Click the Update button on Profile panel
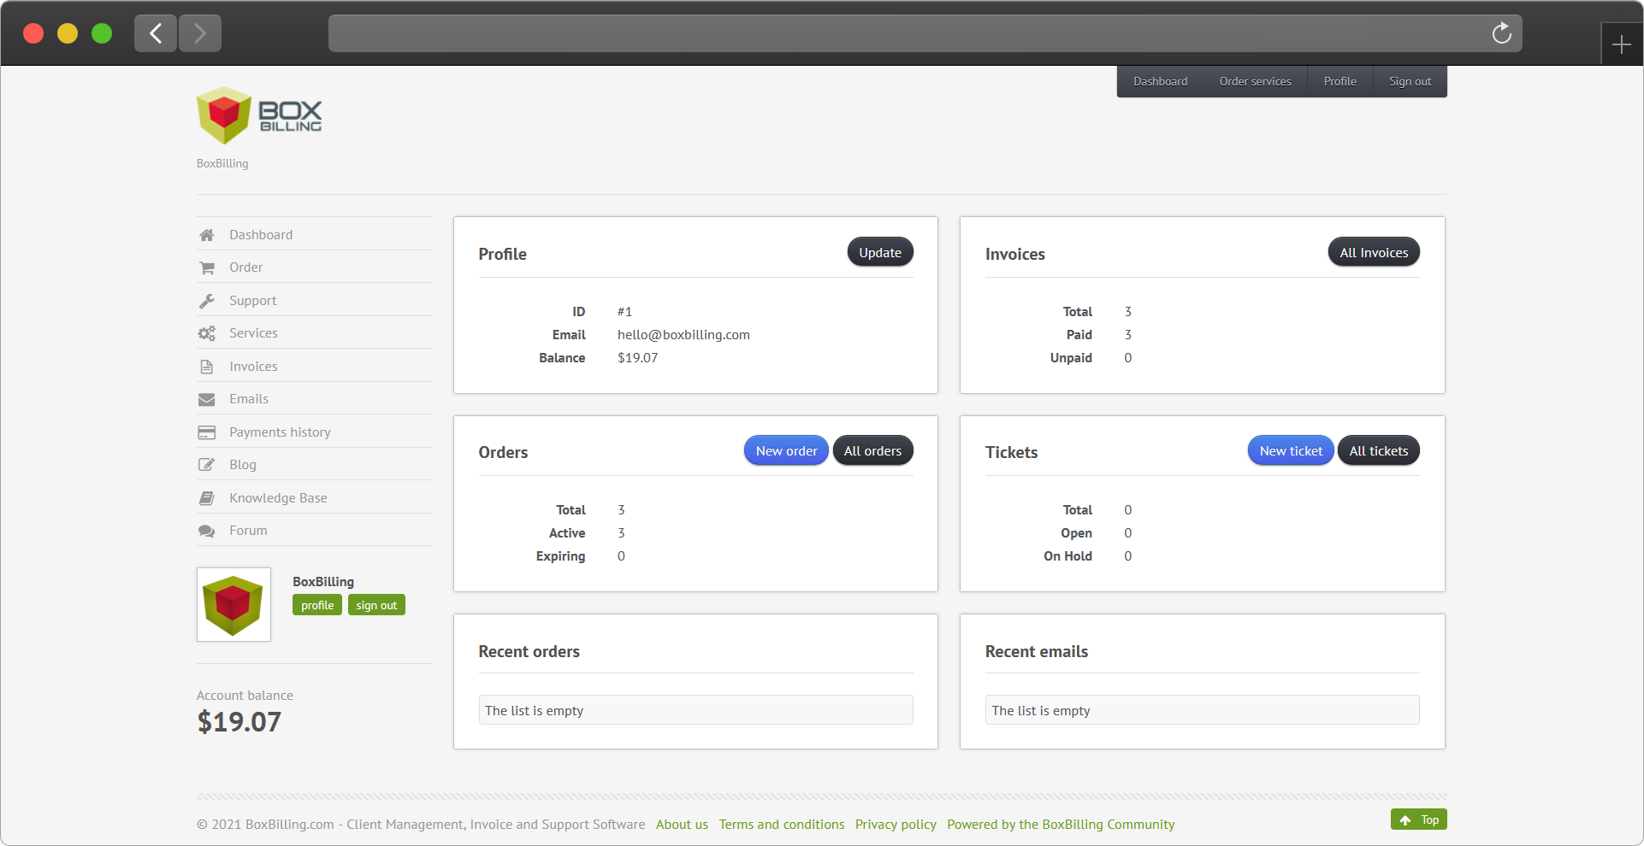Screen dimensions: 1644x846 coord(879,252)
